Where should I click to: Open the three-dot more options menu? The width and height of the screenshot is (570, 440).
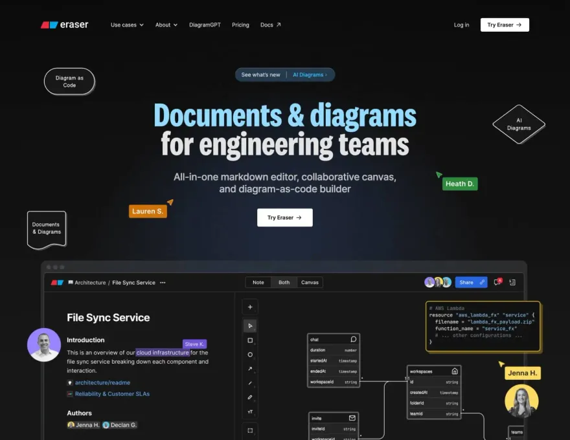point(163,283)
